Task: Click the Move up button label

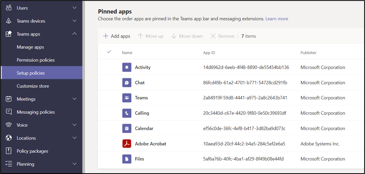Action: [x=155, y=36]
